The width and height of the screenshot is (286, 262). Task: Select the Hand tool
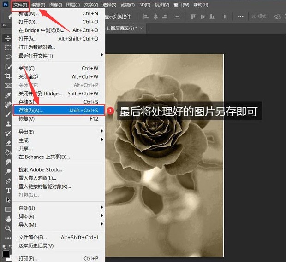click(x=8, y=219)
